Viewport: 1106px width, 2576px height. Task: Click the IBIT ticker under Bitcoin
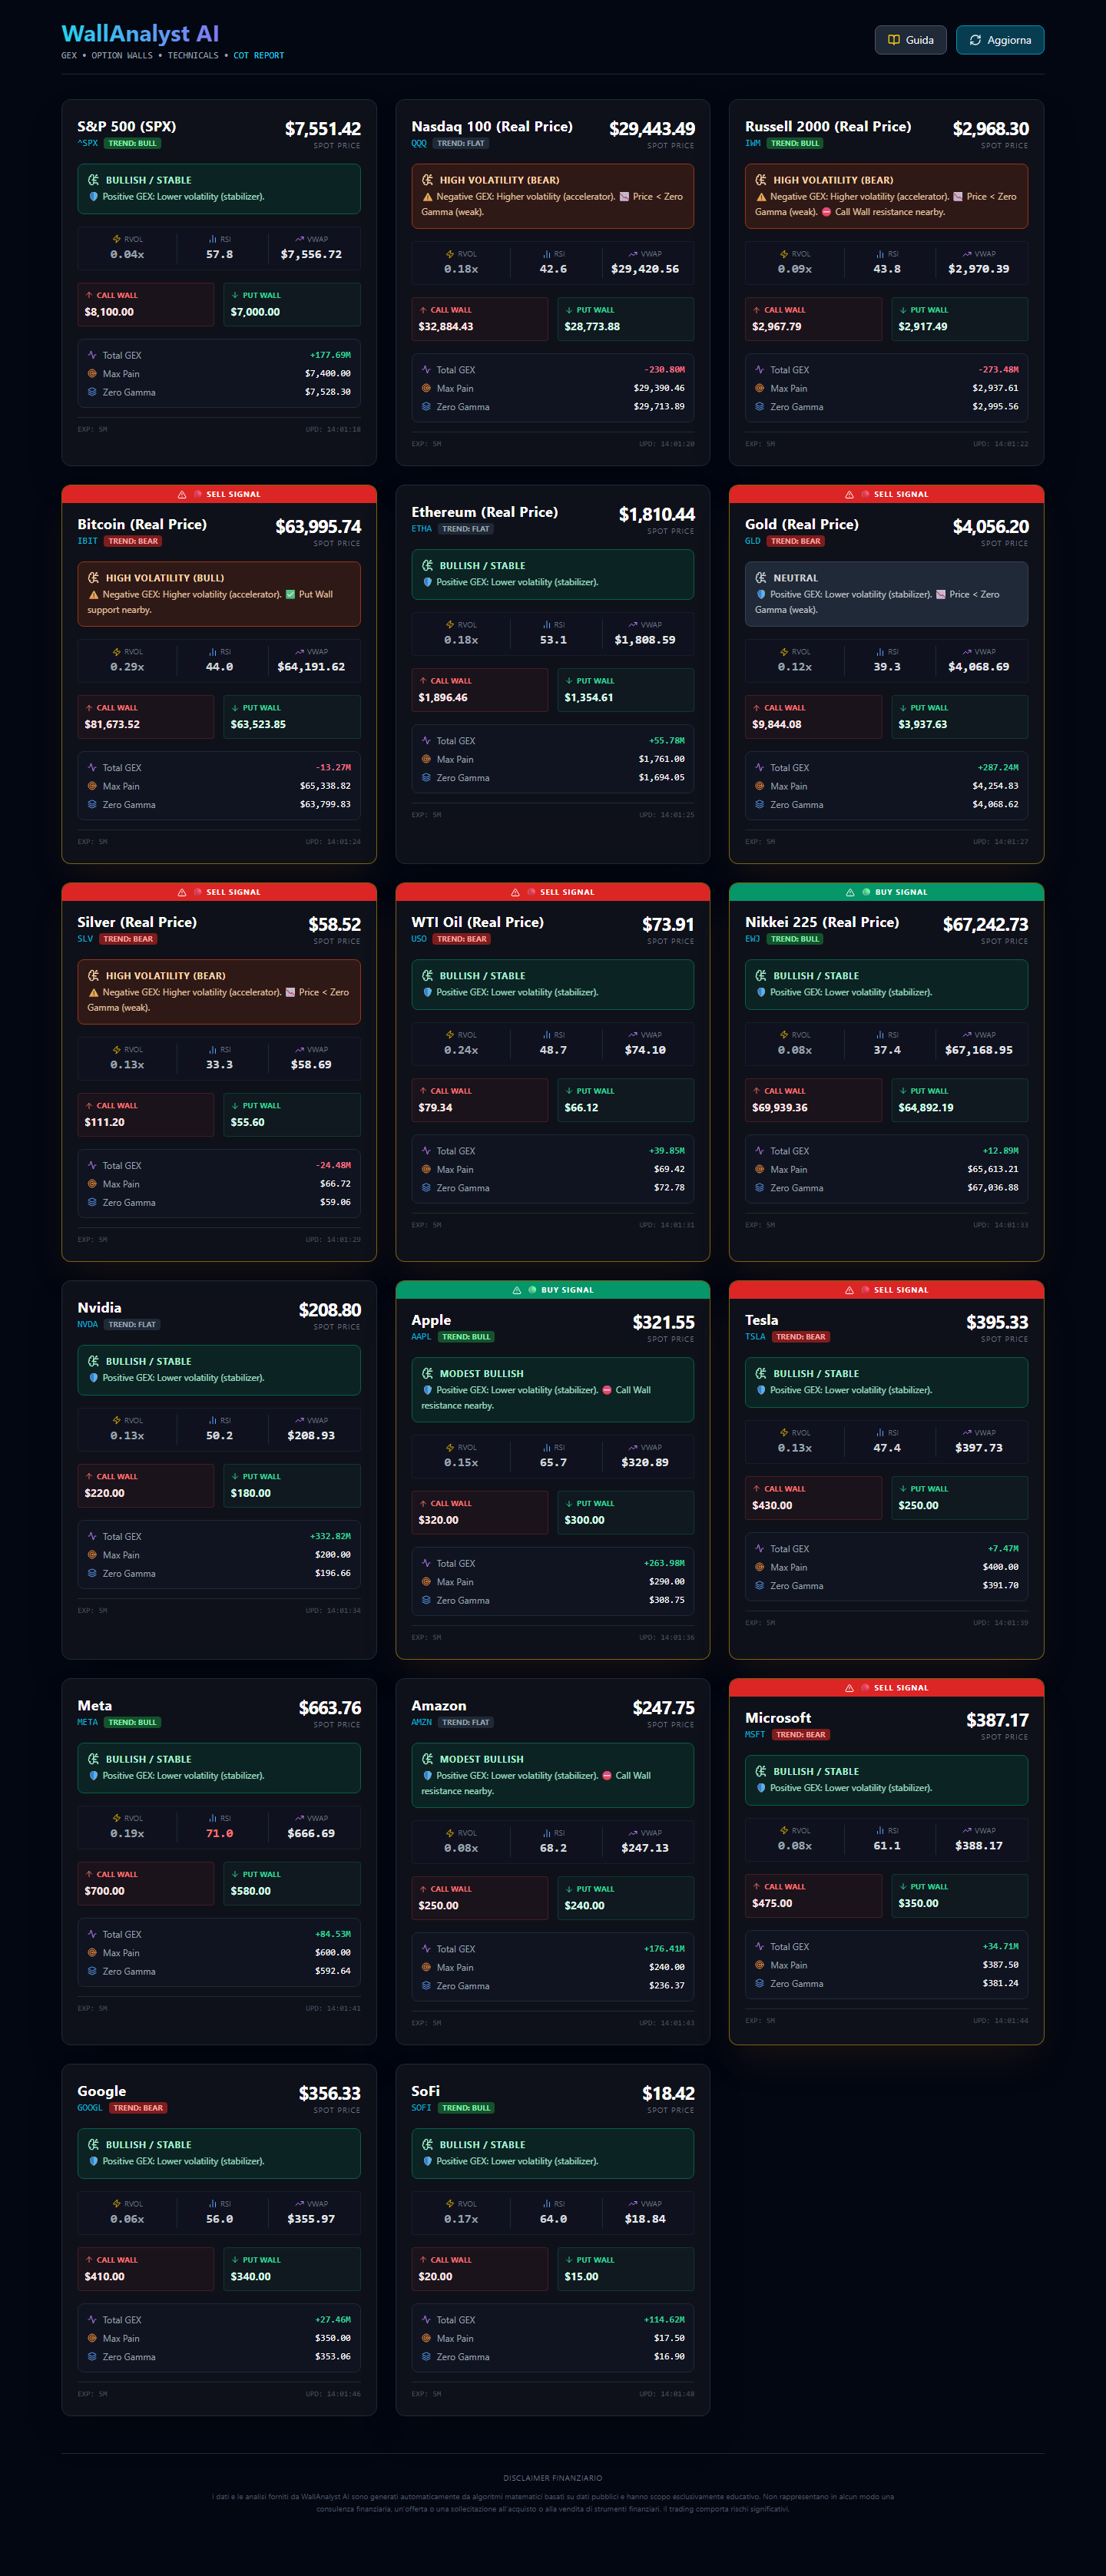pyautogui.click(x=88, y=541)
